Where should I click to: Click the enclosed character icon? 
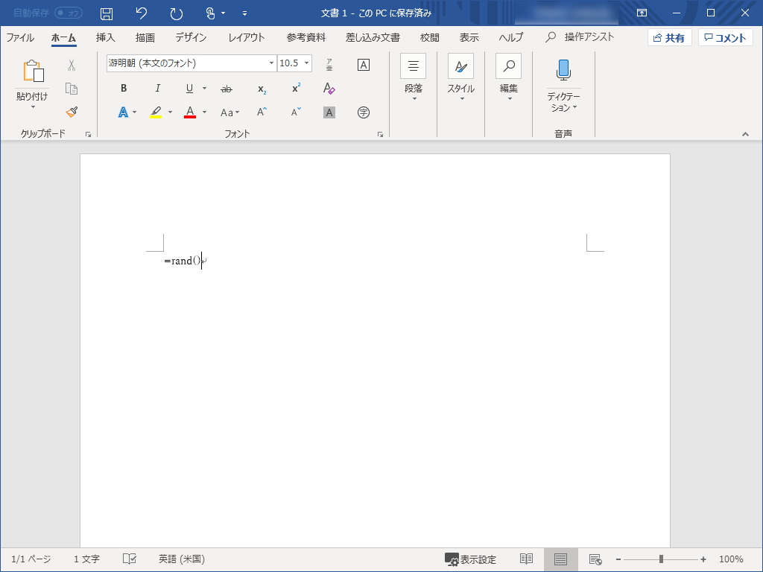(x=364, y=112)
